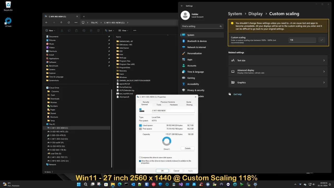The image size is (334, 188).
Task: Add a new File Explorer tab
Action: (84, 16)
